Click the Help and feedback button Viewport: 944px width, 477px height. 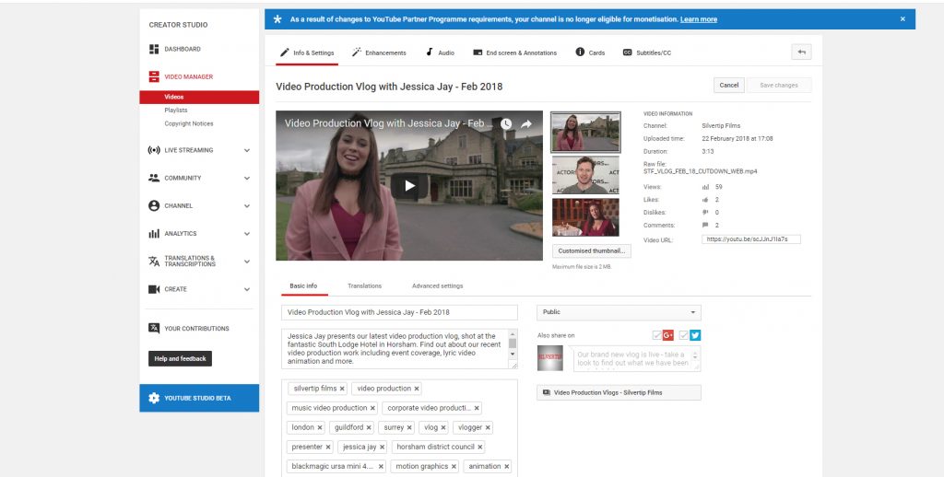coord(180,359)
